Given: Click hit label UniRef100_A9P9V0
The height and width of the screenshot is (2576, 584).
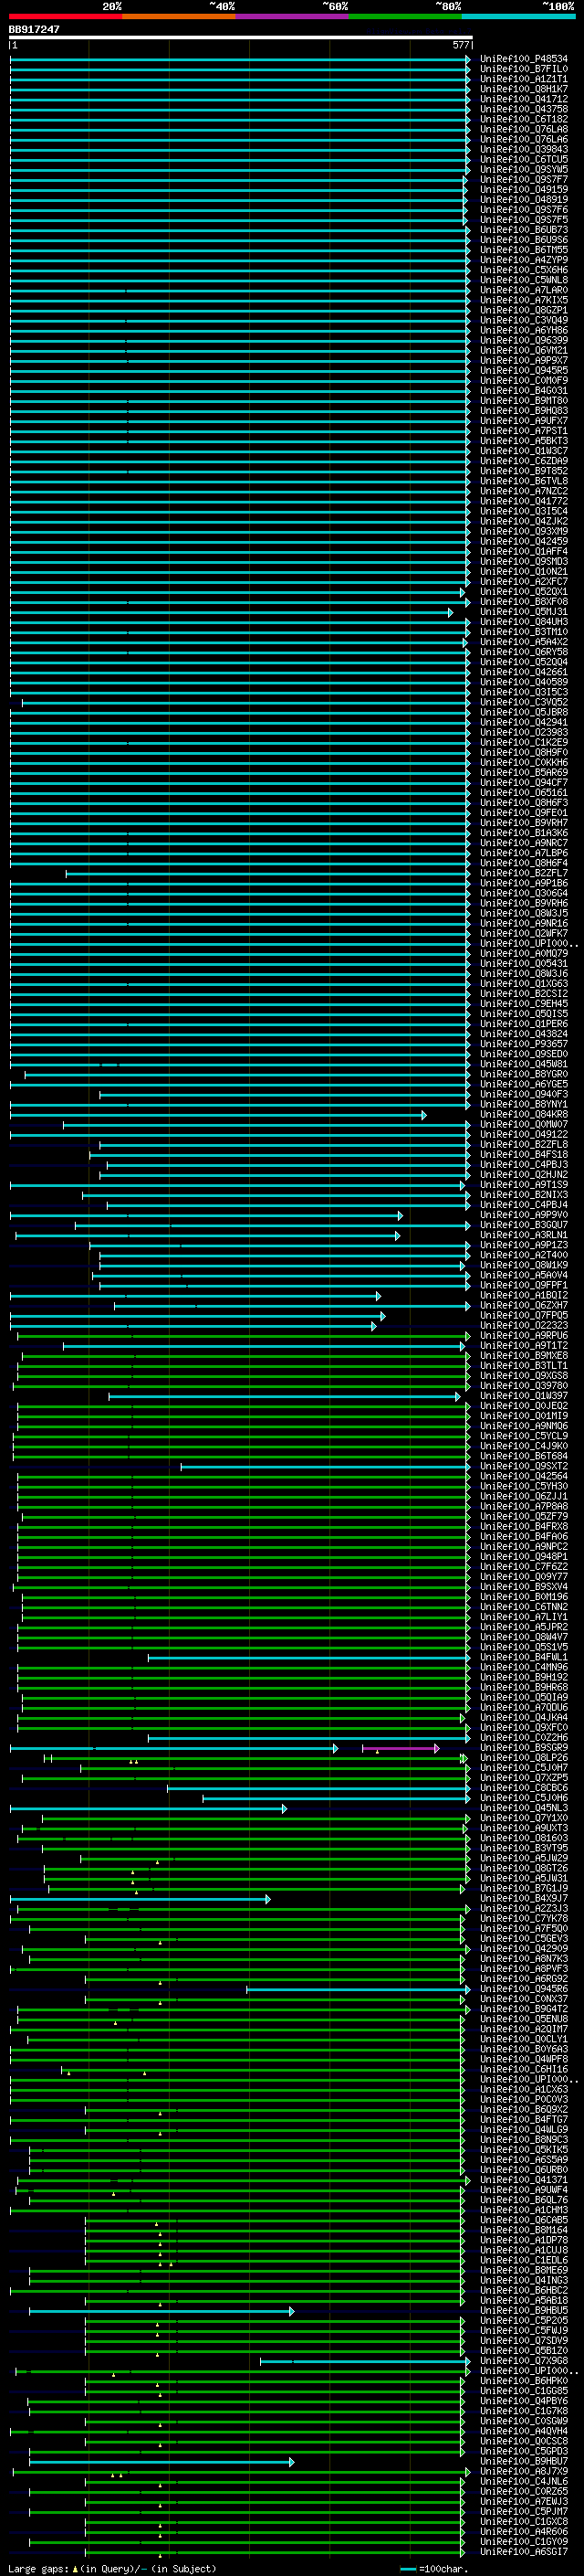Looking at the screenshot, I should coord(523,1215).
